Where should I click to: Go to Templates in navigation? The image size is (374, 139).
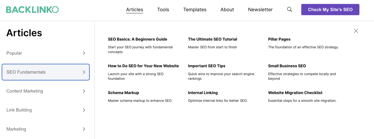coord(195,10)
